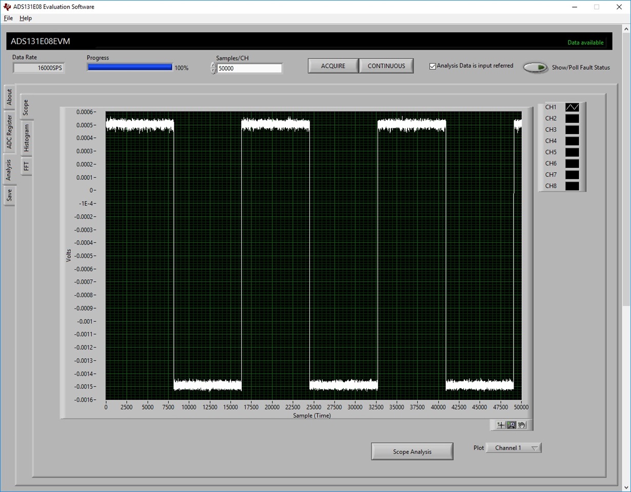The width and height of the screenshot is (631, 492).
Task: Click the CH7 plot legend sample box
Action: tap(572, 175)
